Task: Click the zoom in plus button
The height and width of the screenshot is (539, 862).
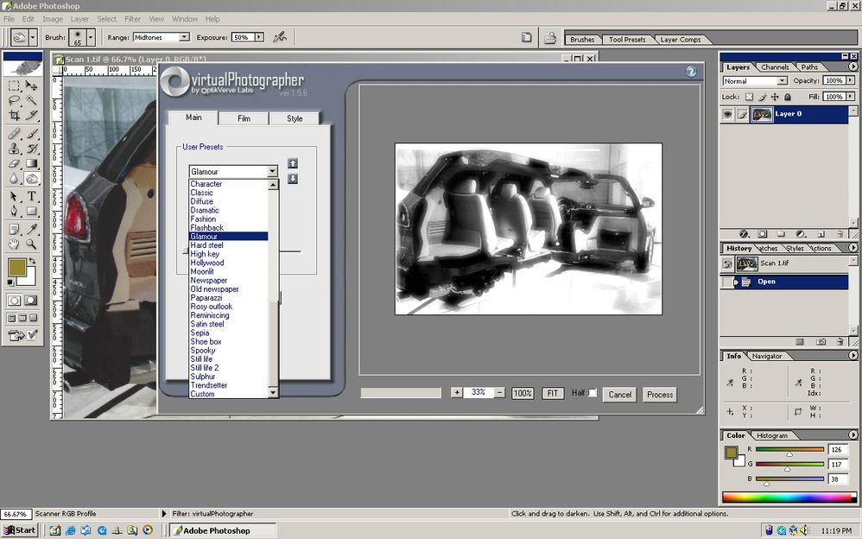Action: (x=456, y=392)
